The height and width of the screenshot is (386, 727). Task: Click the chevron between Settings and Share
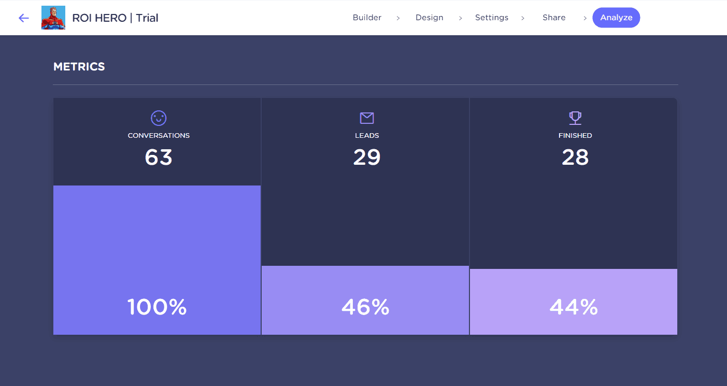click(523, 18)
